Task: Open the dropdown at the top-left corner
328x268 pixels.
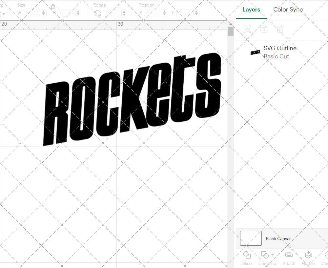Action: pos(3,14)
